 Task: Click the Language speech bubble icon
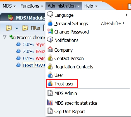coord(50,15)
